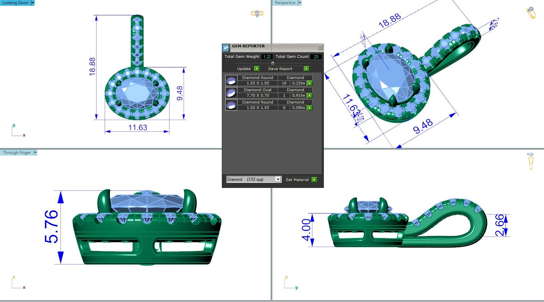544x302 pixels.
Task: Click green arrow on the 0.08tw row
Action: pyautogui.click(x=310, y=108)
